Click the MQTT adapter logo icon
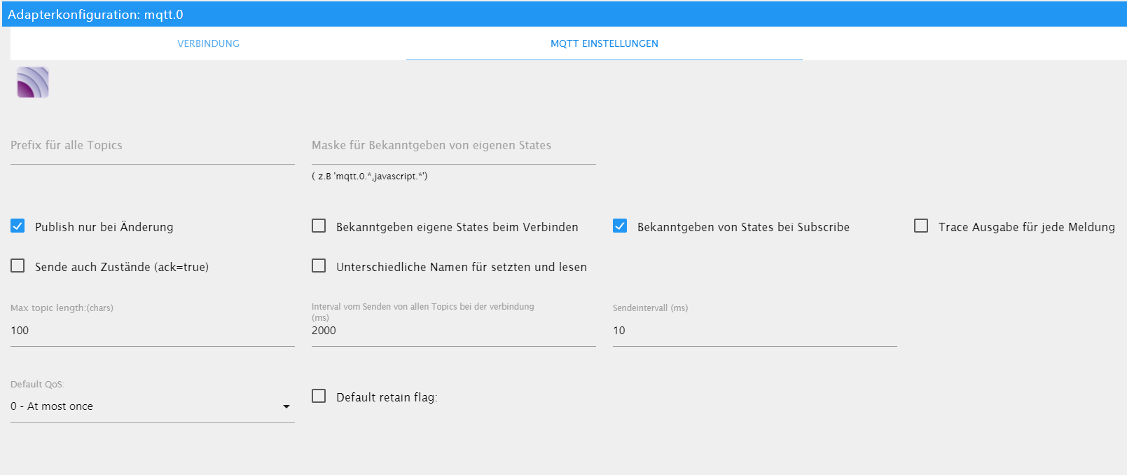 click(x=33, y=83)
